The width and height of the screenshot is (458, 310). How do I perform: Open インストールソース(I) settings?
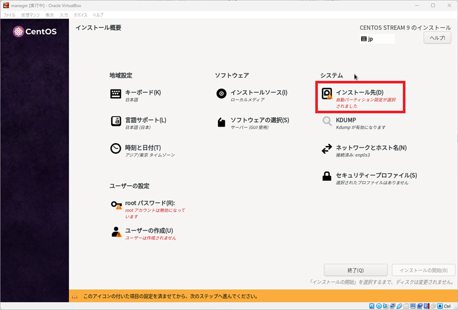pos(259,93)
